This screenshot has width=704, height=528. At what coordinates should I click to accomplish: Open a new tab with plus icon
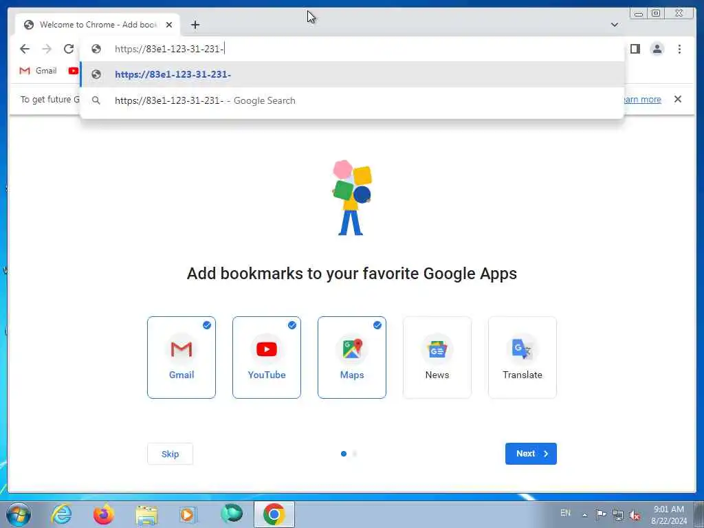click(x=195, y=25)
